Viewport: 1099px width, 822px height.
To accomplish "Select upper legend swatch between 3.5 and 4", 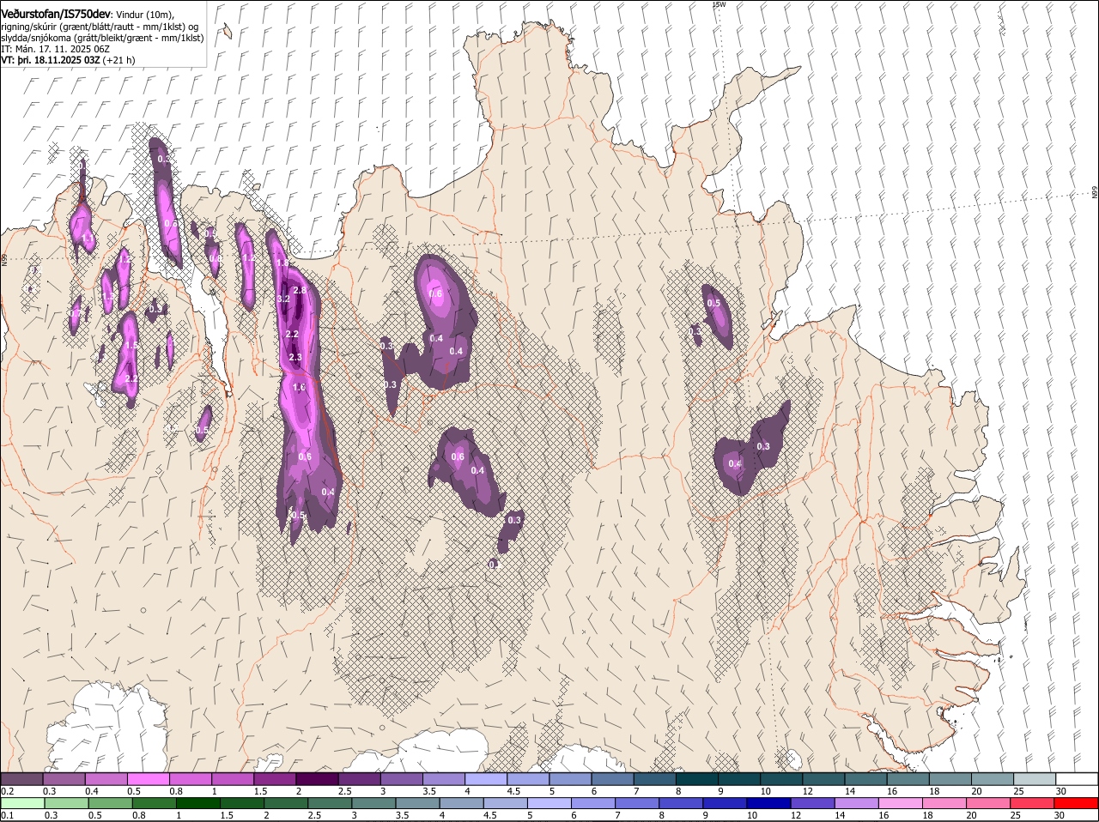I will 443,778.
